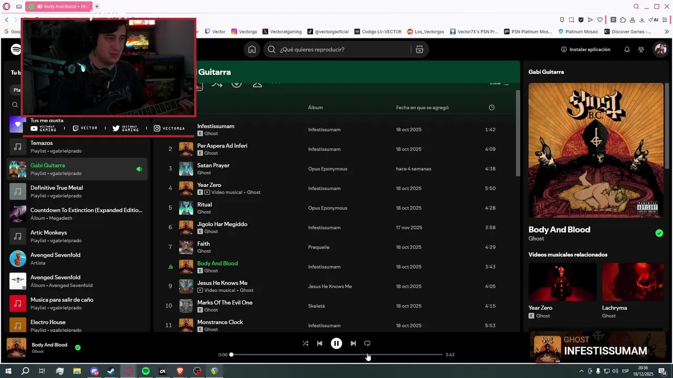
Task: Open Temazos playlist in library
Action: pyautogui.click(x=77, y=147)
